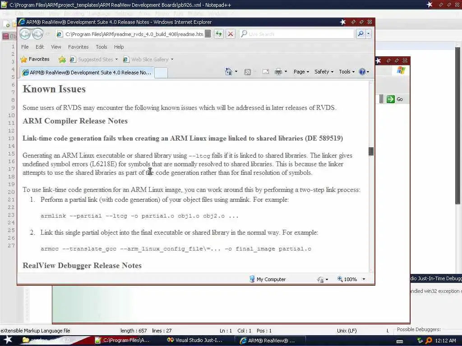Click the star Start button on taskbar

(x=8, y=340)
